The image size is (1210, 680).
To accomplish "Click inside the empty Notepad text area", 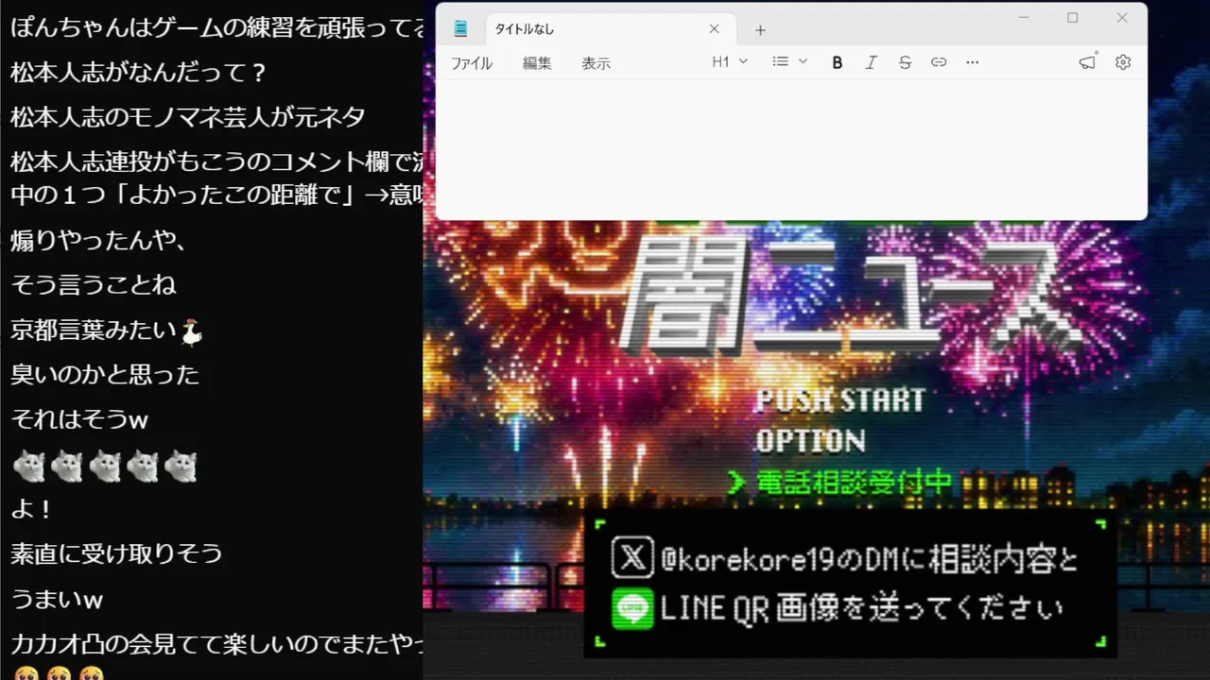I will [x=791, y=149].
